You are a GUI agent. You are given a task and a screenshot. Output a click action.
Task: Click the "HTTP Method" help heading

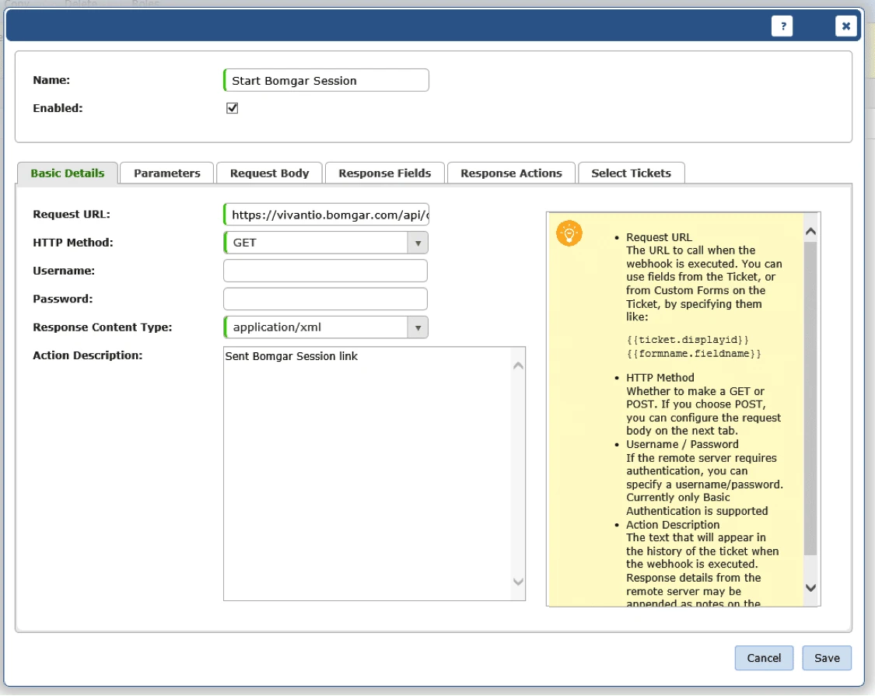click(660, 378)
